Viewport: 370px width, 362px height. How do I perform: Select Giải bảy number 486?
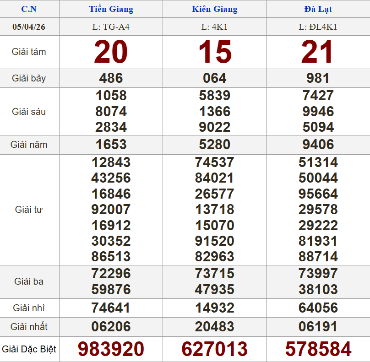click(x=111, y=78)
